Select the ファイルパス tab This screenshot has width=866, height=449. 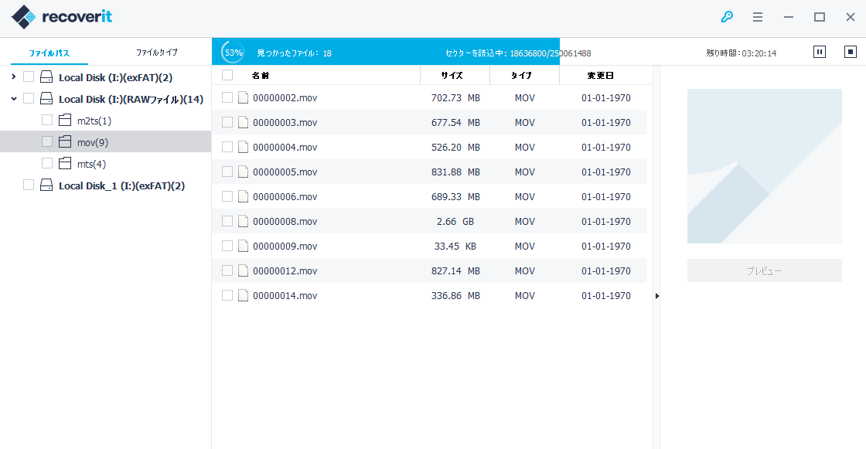pos(49,53)
